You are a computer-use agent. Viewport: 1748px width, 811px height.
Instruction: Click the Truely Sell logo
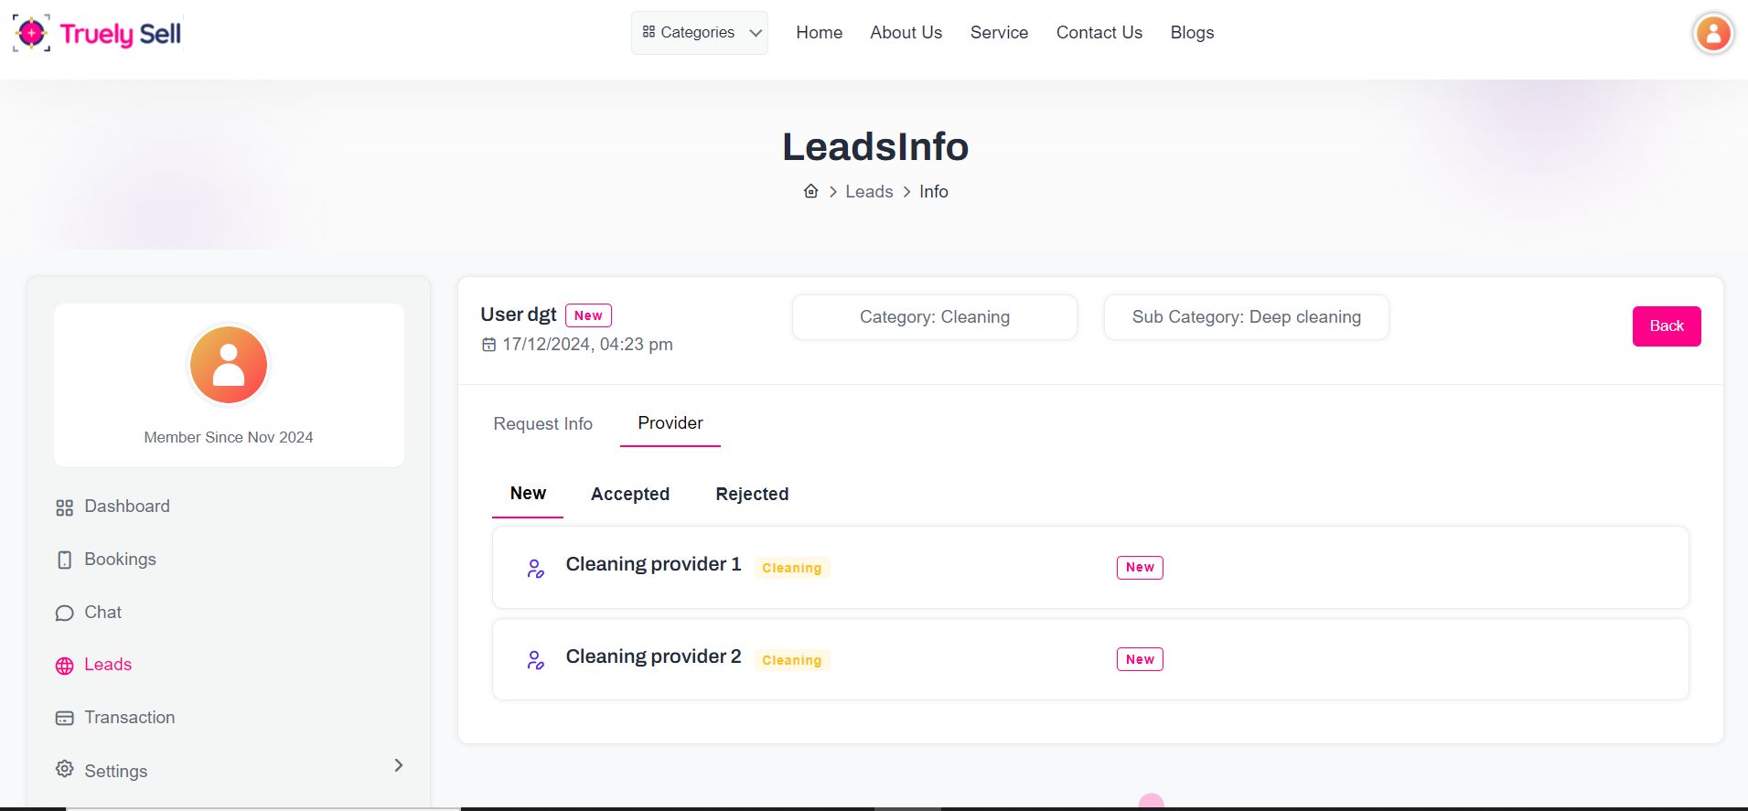pos(98,33)
